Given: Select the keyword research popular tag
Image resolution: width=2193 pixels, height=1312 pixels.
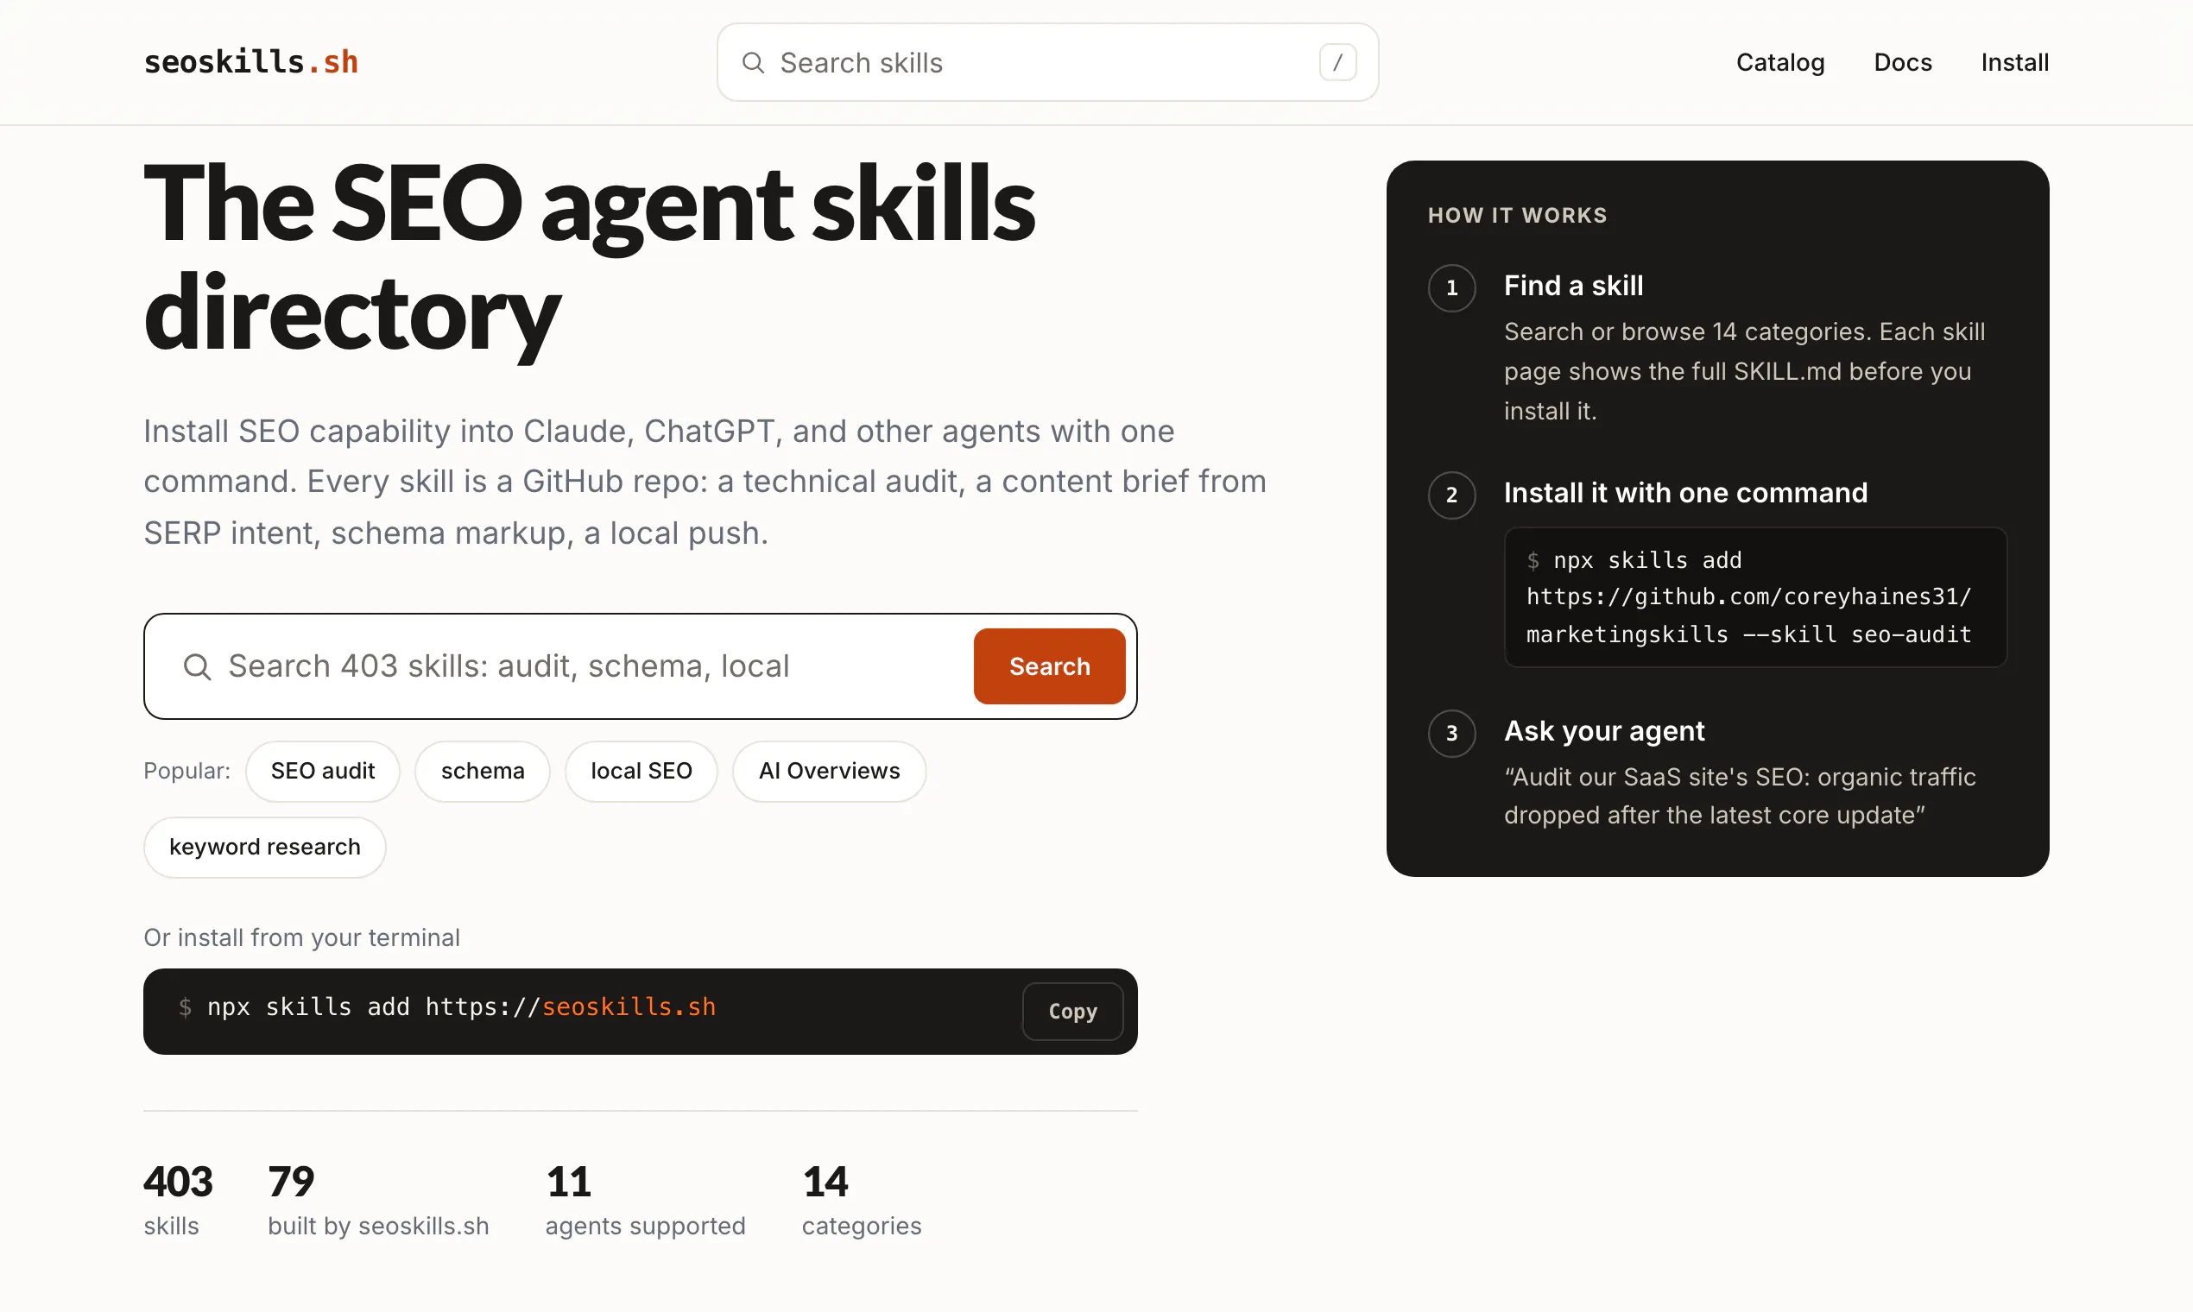Looking at the screenshot, I should click(x=264, y=847).
